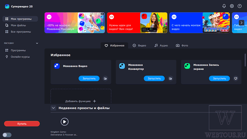Open folder icon next to Мовавика Видео launch
This screenshot has width=247, height=139.
tap(105, 78)
